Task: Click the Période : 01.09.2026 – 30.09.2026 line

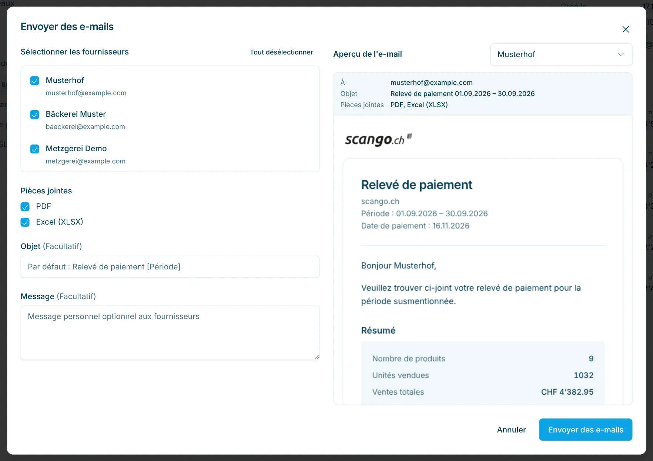Action: pos(424,213)
